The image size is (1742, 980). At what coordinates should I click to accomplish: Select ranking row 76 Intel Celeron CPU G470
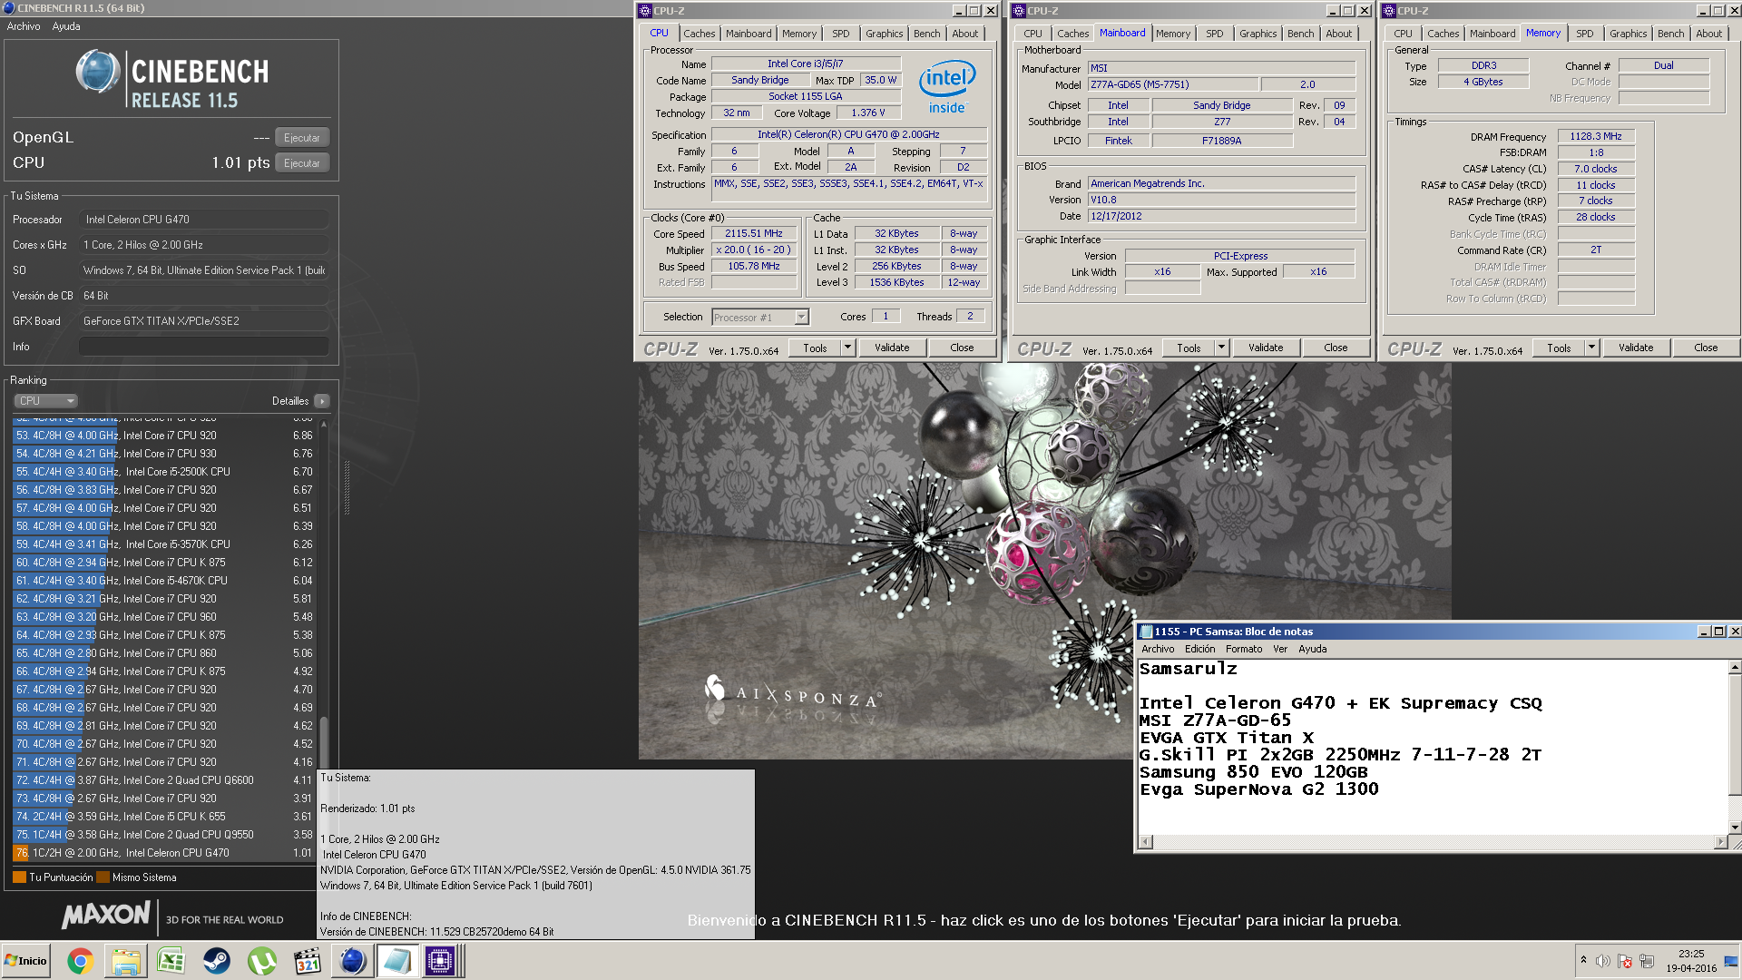click(164, 853)
